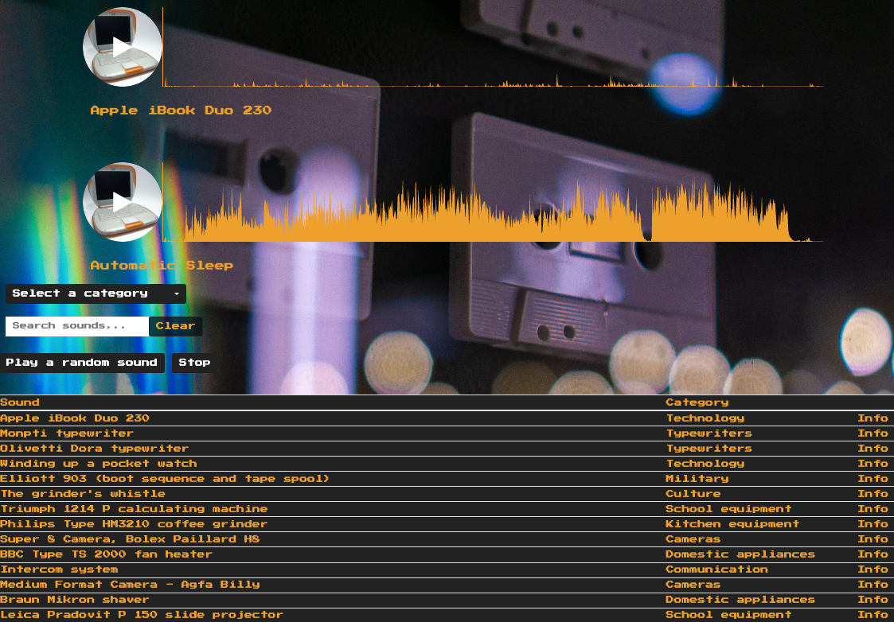Select Apple iBook Duo 230 in the sound list
This screenshot has height=622, width=894.
coord(75,418)
